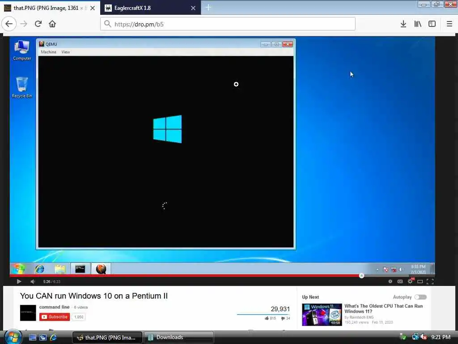Screen dimensions: 458x344
Task: Click the video scrubber handle
Action: point(361,275)
